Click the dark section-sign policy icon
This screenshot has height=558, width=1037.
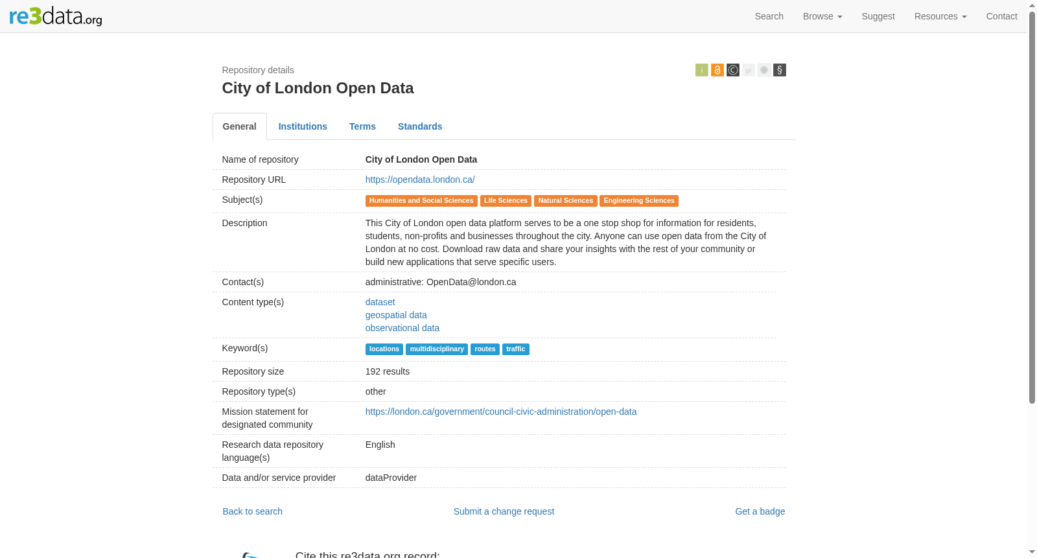pyautogui.click(x=780, y=70)
